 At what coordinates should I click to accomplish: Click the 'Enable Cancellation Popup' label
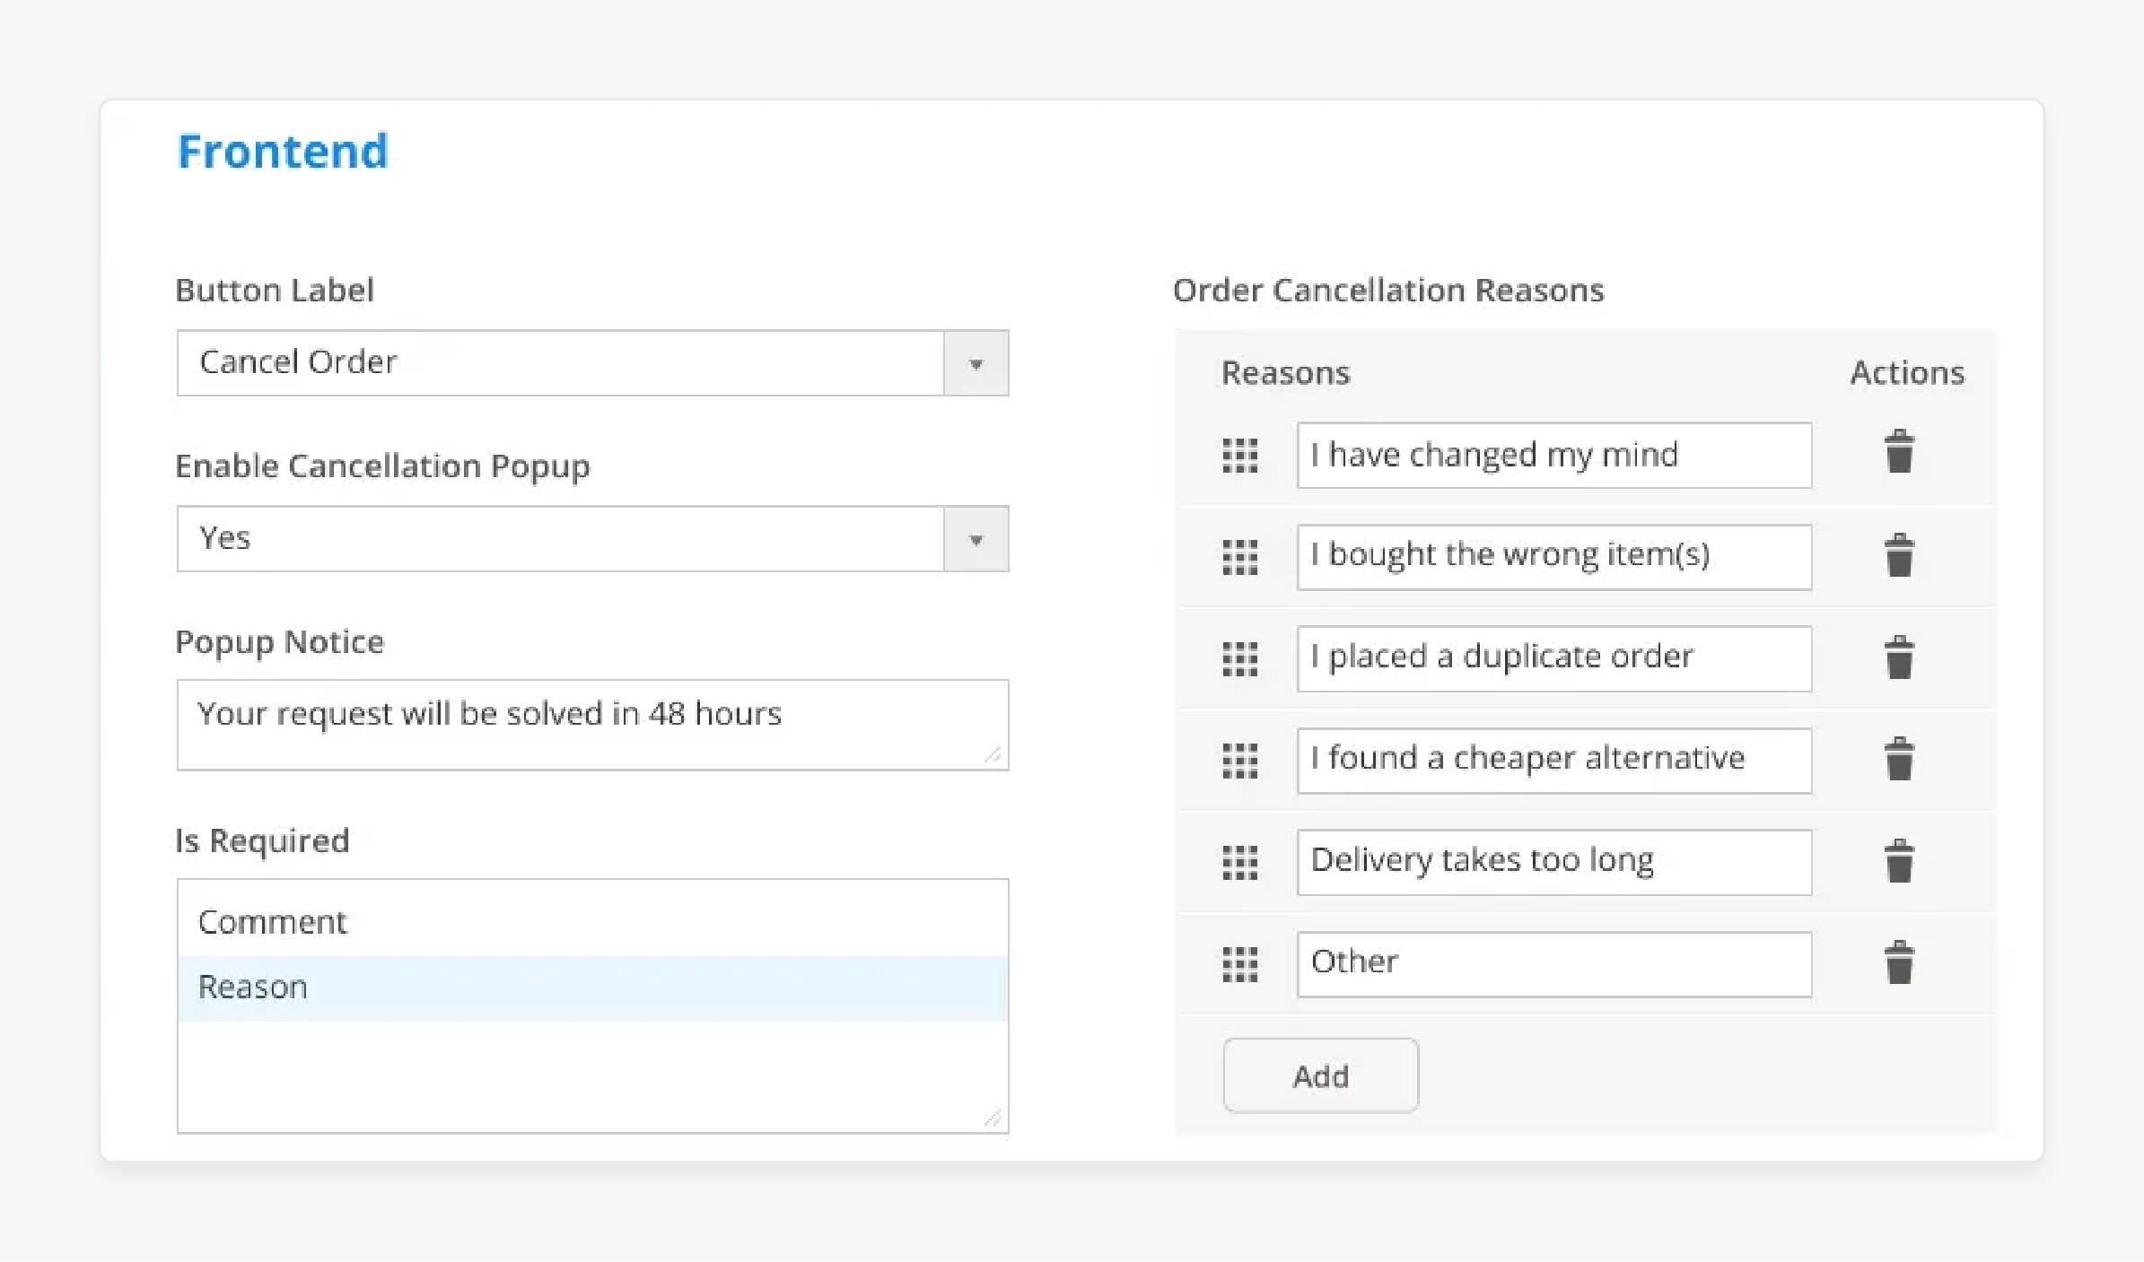pyautogui.click(x=382, y=466)
